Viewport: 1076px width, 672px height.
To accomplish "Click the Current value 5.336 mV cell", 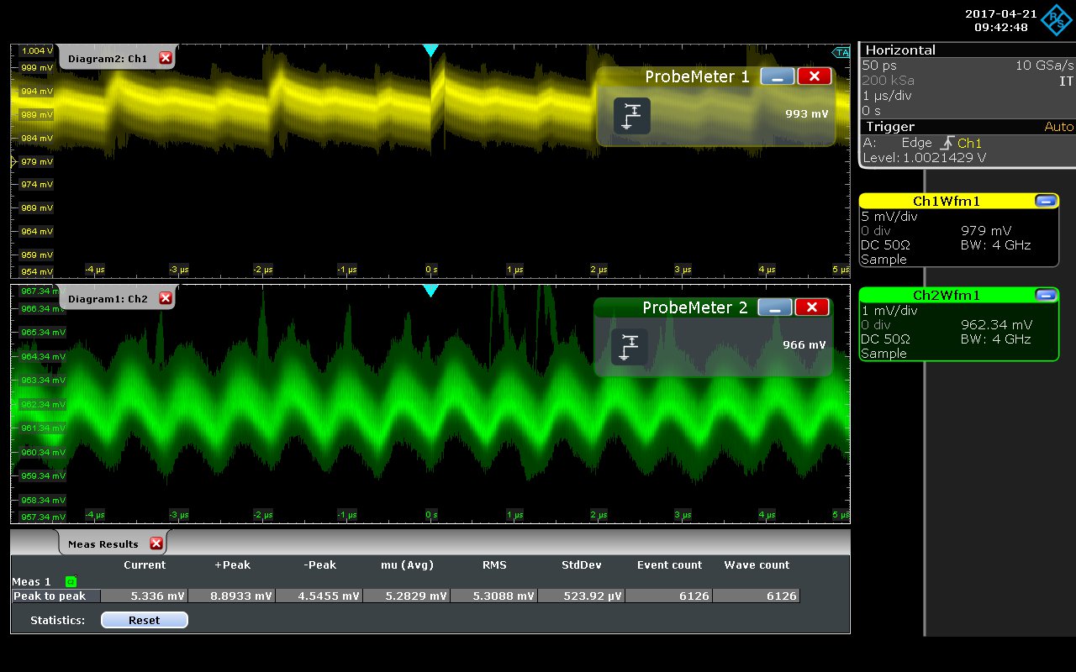I will coord(144,596).
